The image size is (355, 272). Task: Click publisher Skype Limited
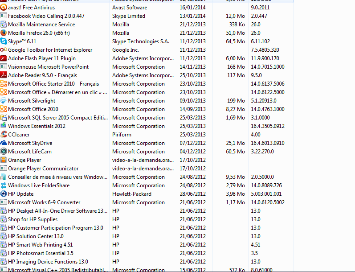click(129, 16)
